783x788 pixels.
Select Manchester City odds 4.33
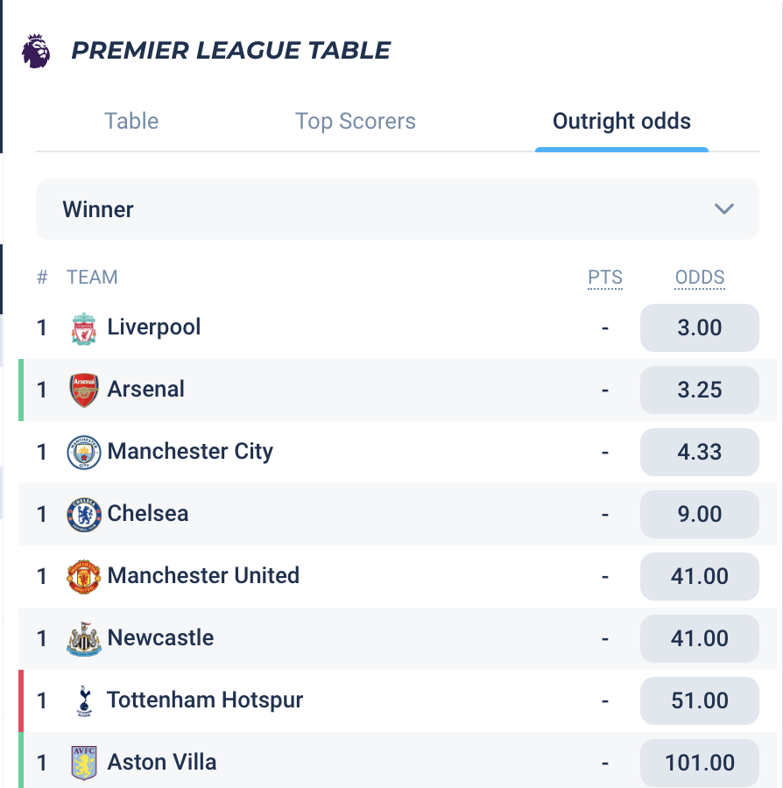click(700, 453)
